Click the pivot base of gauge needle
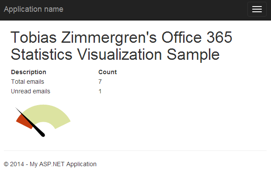Image resolution: width=271 pixels, height=171 pixels. 43,135
